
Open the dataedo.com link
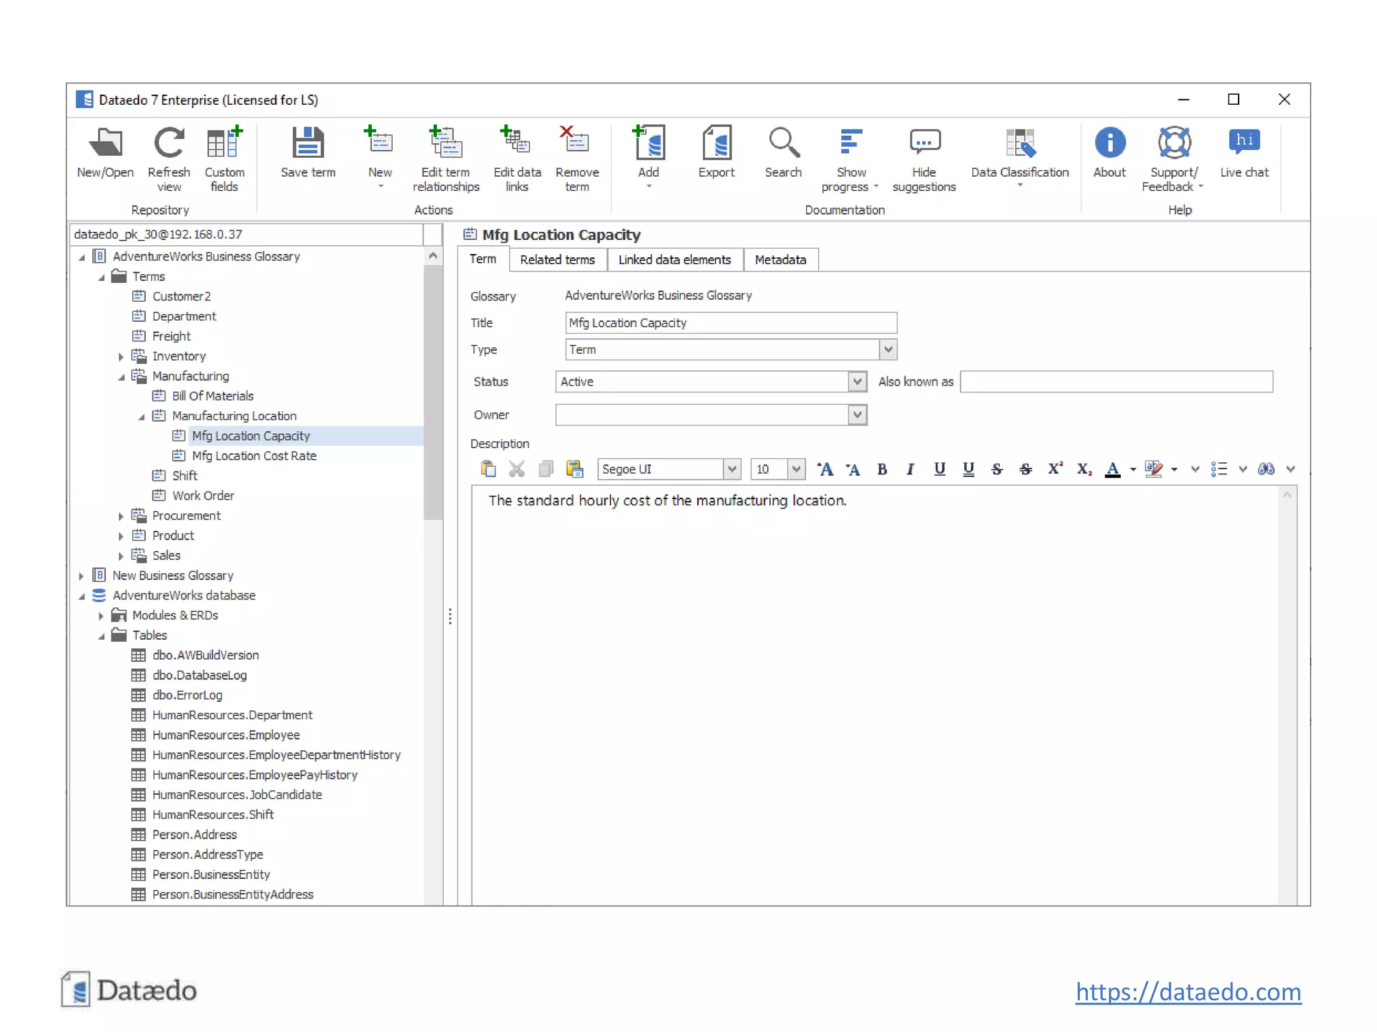click(x=1187, y=992)
